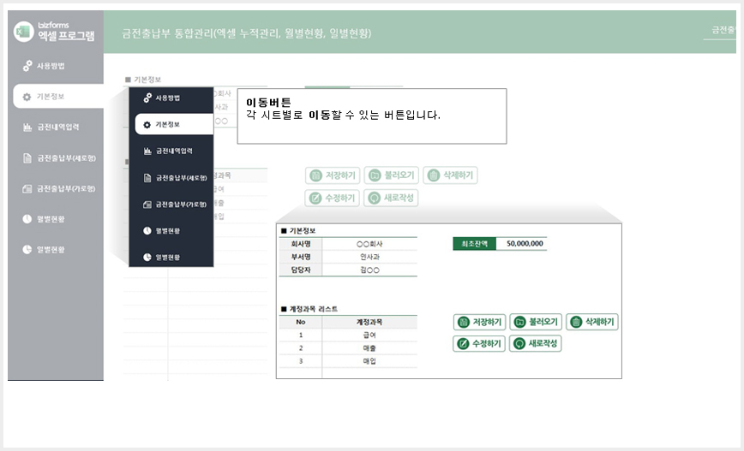Click the 계정과목 column header
The image size is (744, 451).
coord(369,322)
